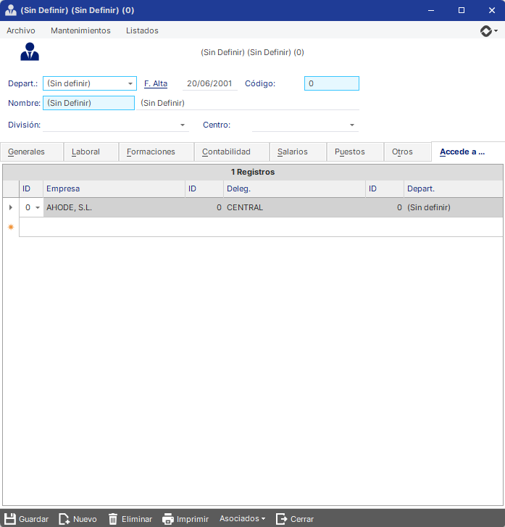Click the title bar employee icon

tap(11, 10)
